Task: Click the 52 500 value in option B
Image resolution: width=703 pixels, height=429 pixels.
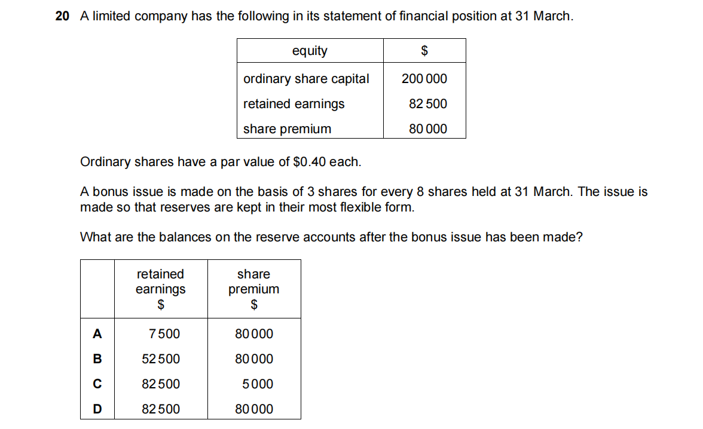Action: click(x=161, y=359)
